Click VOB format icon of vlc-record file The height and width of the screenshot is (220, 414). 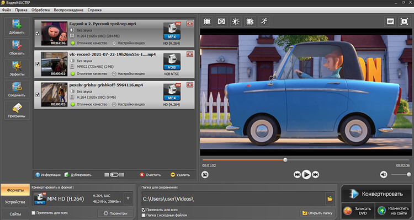[172, 61]
